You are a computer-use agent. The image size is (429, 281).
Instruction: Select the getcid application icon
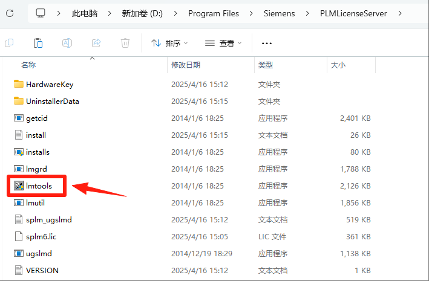[18, 118]
